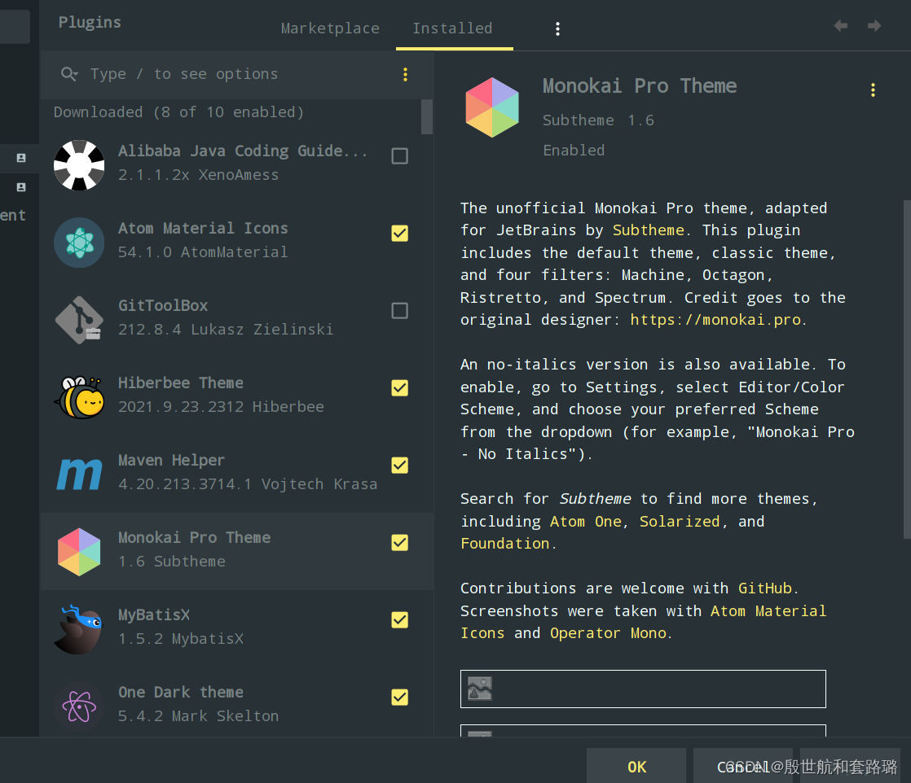Click the search magnifier icon
Screen dimensions: 911x783
[69, 74]
